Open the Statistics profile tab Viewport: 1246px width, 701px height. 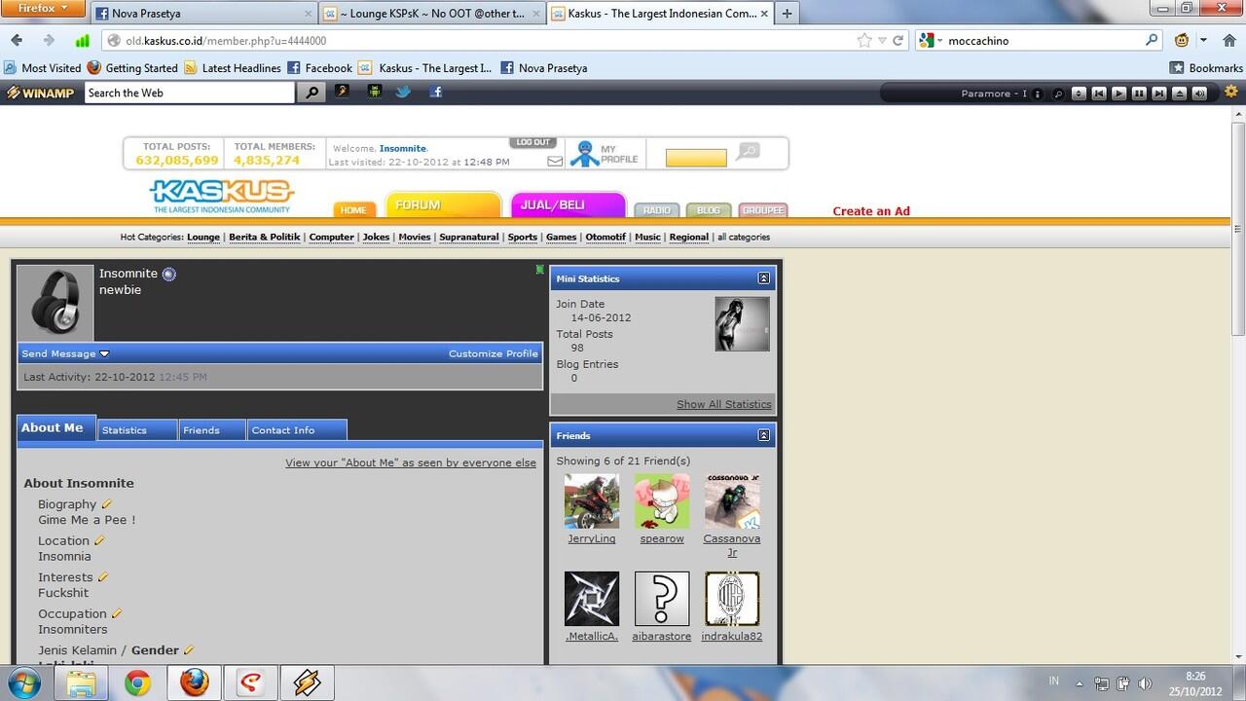click(137, 429)
